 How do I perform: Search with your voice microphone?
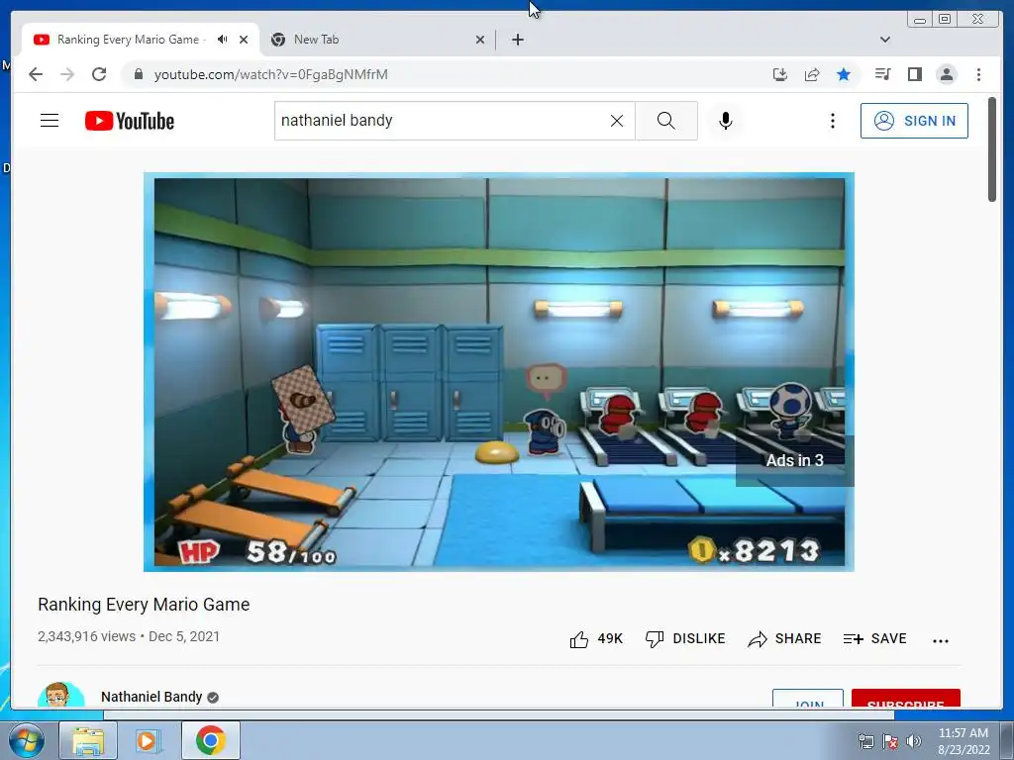[x=726, y=121]
